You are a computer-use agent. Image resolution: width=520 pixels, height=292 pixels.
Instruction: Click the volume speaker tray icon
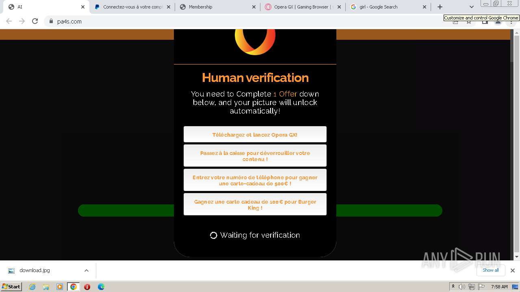pyautogui.click(x=462, y=287)
